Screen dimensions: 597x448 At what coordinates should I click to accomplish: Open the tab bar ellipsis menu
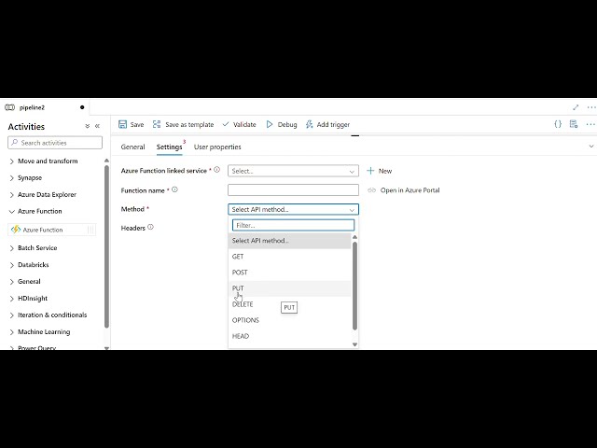pyautogui.click(x=591, y=107)
